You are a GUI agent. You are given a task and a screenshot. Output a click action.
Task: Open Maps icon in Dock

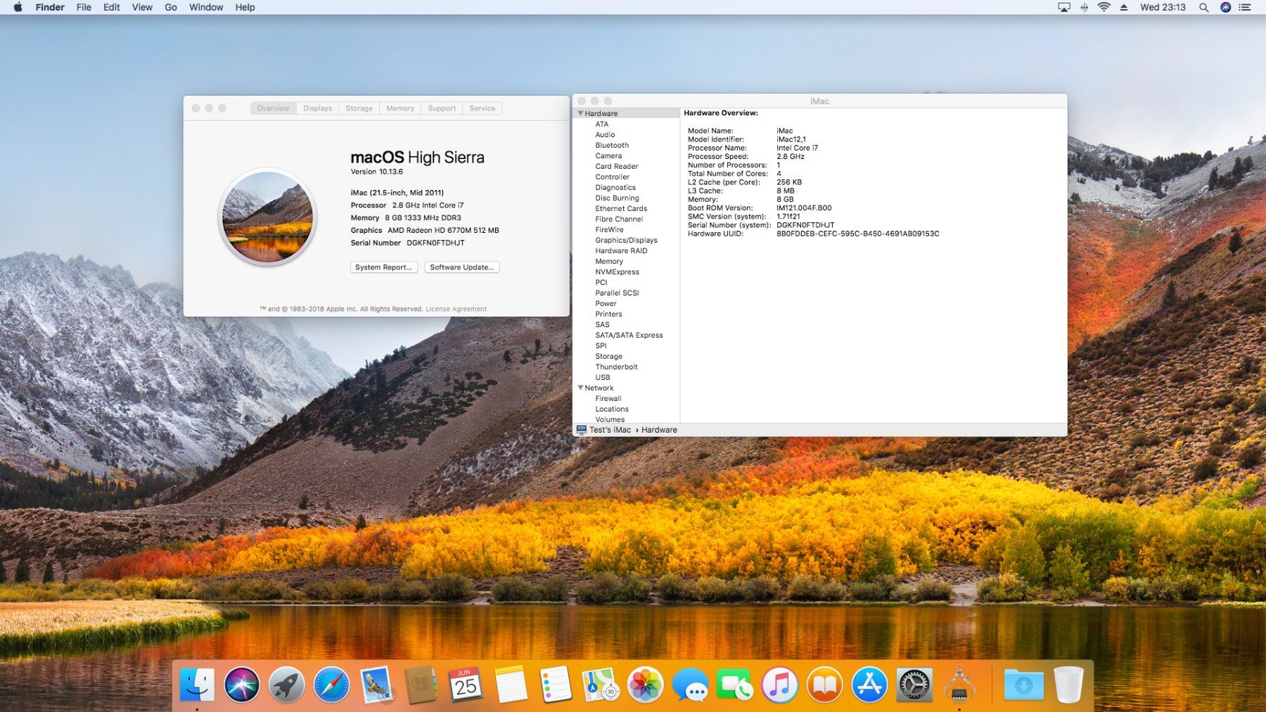tap(600, 685)
